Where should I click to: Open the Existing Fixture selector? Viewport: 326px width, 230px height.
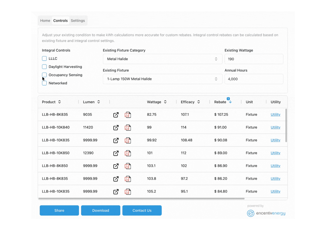click(163, 79)
